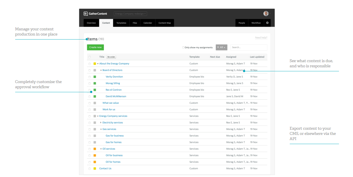This screenshot has height=177, width=353.
Task: Click orange status marker for Oil services
Action: pos(95,149)
